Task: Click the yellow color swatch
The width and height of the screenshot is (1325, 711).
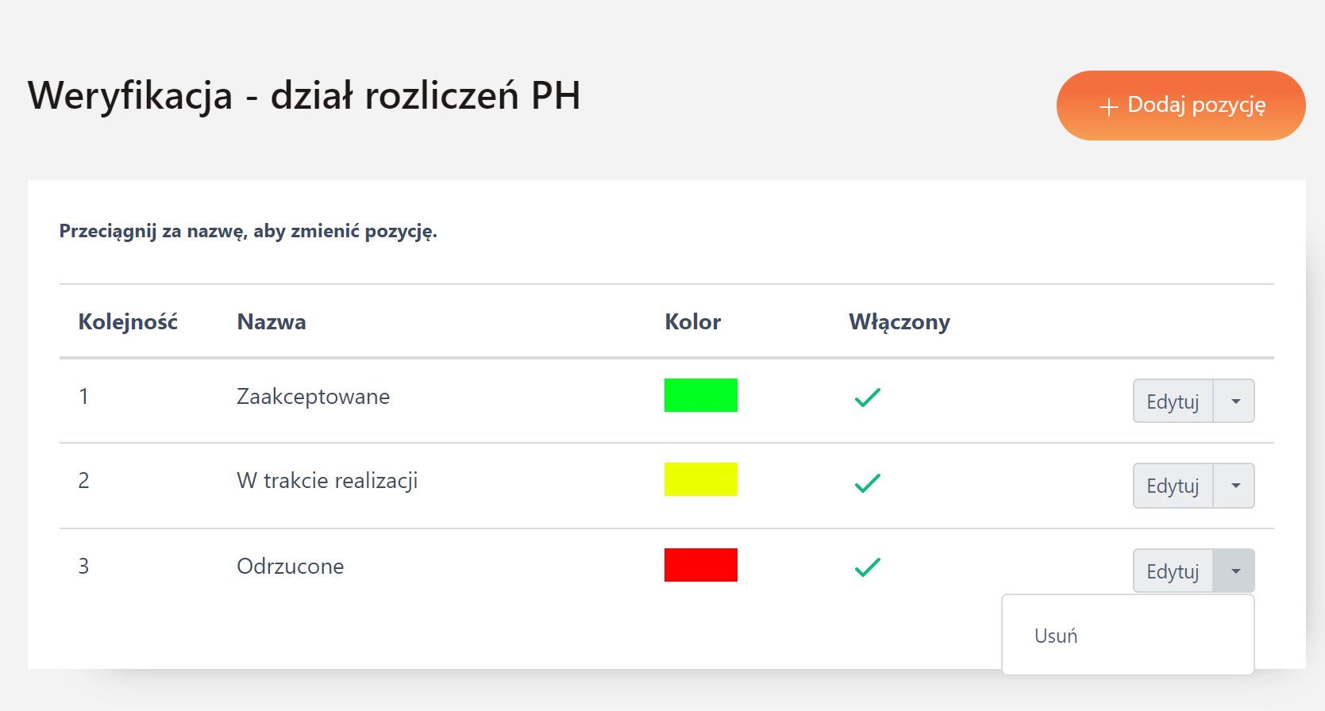Action: (x=700, y=479)
